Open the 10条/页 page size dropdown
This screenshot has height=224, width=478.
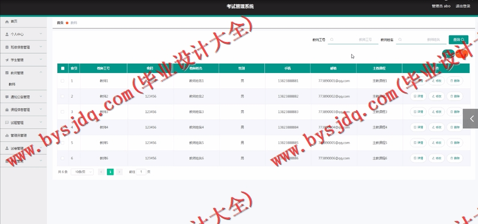click(x=82, y=172)
